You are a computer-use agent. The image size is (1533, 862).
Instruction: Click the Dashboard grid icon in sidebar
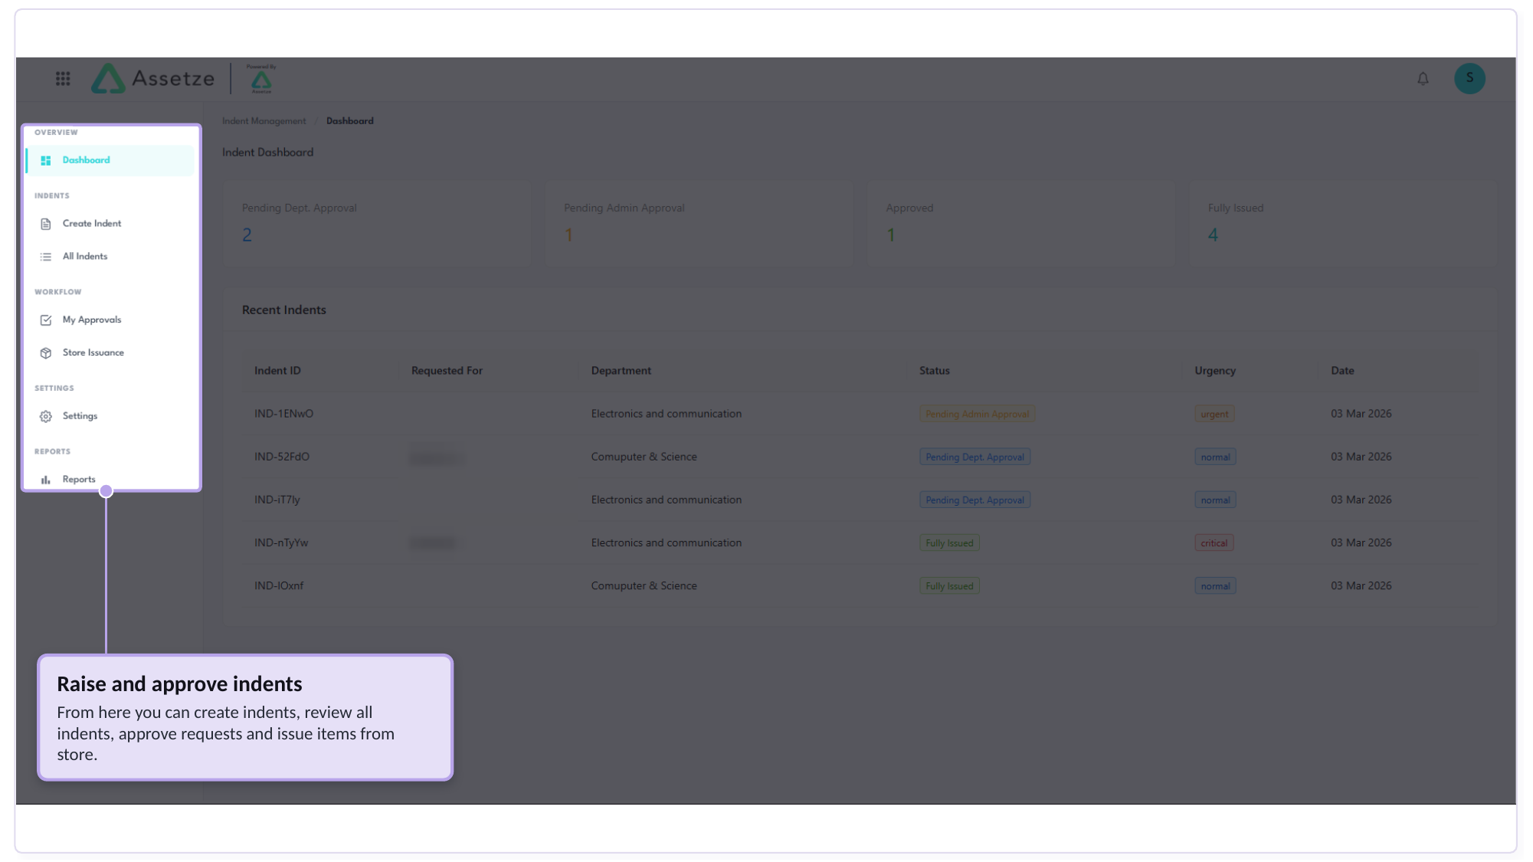pyautogui.click(x=46, y=160)
